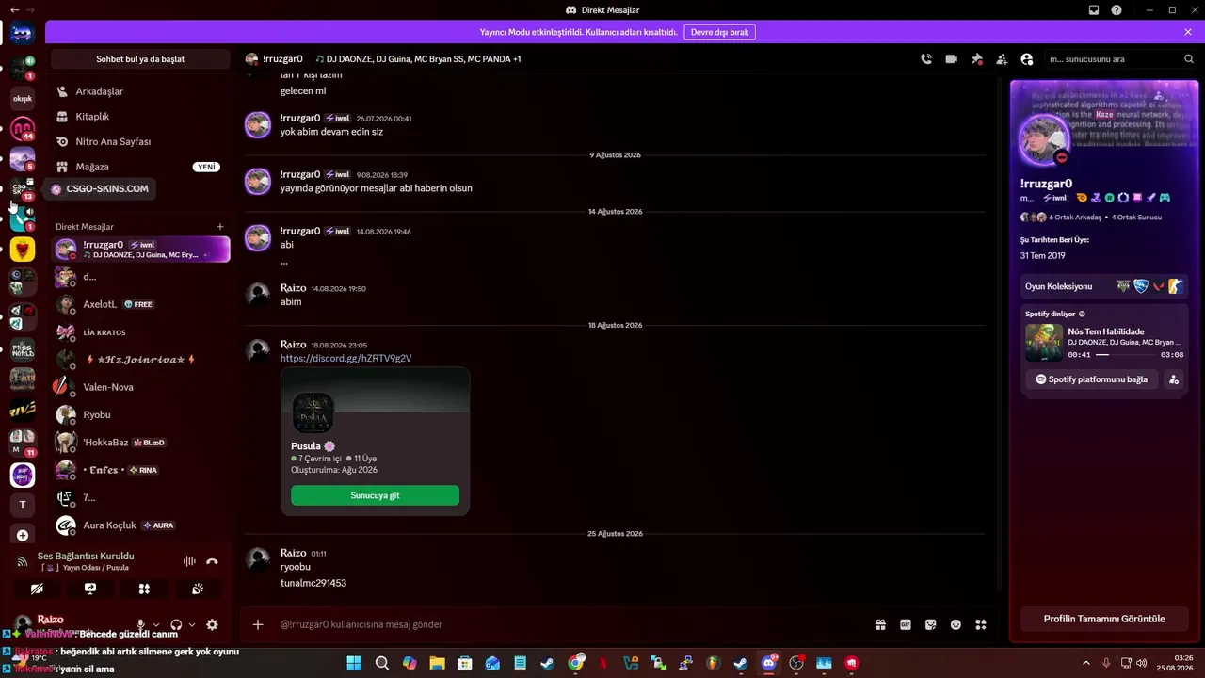1205x678 pixels.
Task: Toggle the user profile panel icon
Action: click(1027, 59)
